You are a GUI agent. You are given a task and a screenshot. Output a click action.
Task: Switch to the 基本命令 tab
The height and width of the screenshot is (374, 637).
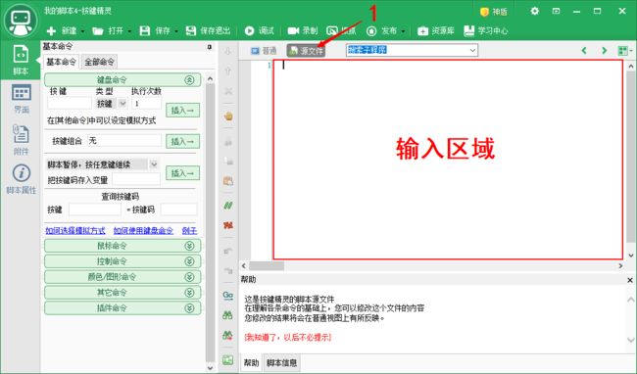[x=61, y=62]
